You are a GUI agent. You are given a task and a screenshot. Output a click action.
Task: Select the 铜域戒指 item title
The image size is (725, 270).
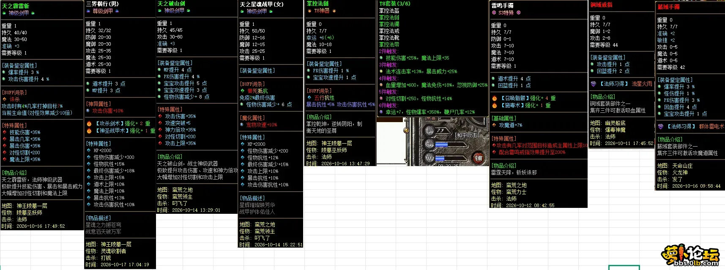[601, 5]
